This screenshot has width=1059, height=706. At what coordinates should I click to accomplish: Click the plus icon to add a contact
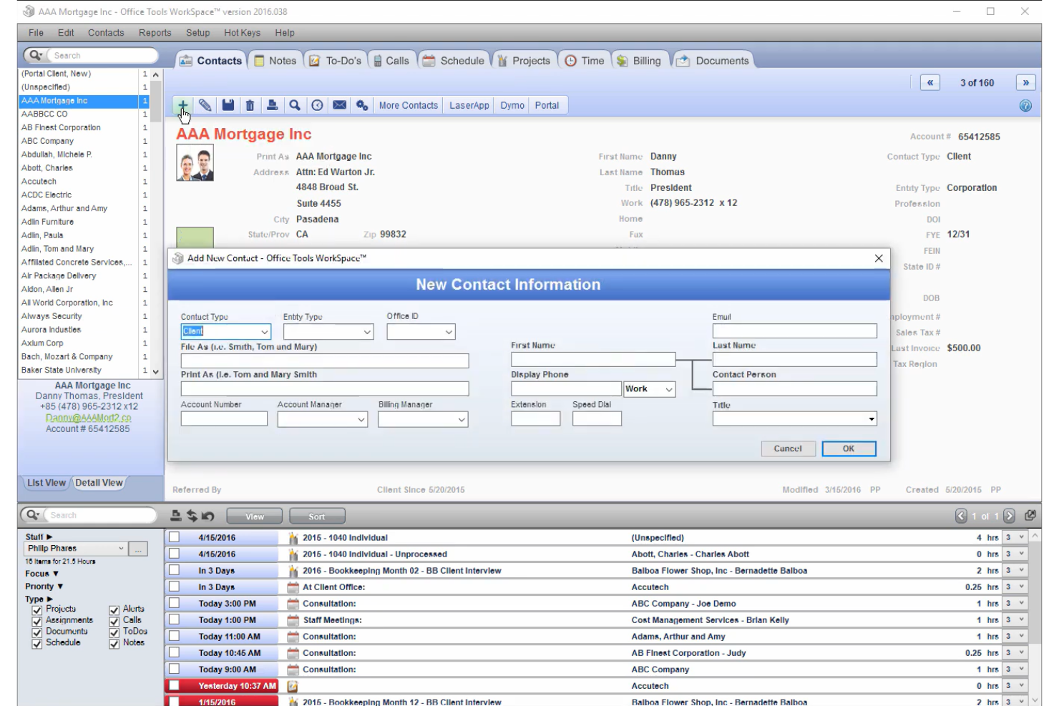182,105
